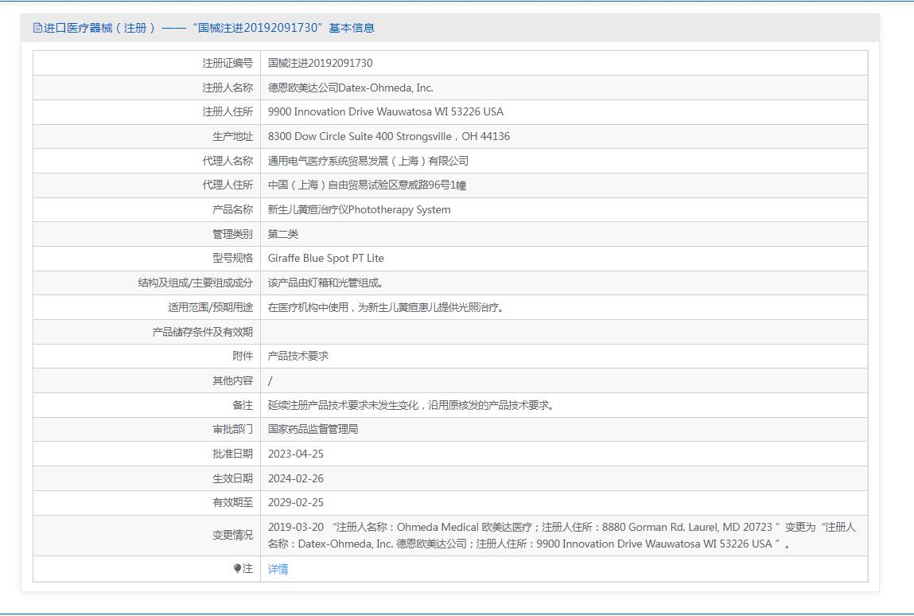Click the attachment value 产品技术要求
This screenshot has height=616, width=914.
[298, 356]
